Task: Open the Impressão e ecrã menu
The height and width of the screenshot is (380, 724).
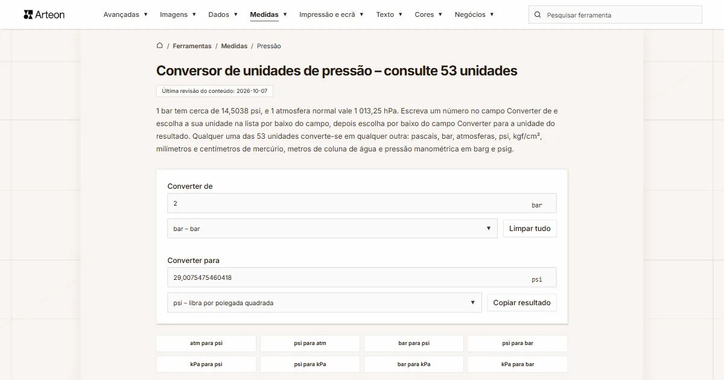Action: pyautogui.click(x=331, y=14)
